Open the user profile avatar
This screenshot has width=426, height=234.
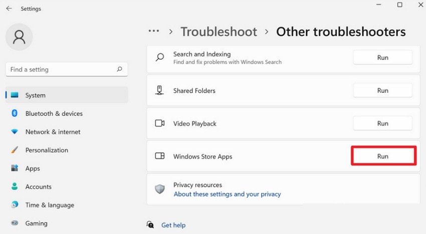(19, 37)
